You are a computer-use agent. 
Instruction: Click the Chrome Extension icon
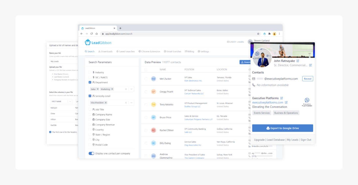[139, 51]
